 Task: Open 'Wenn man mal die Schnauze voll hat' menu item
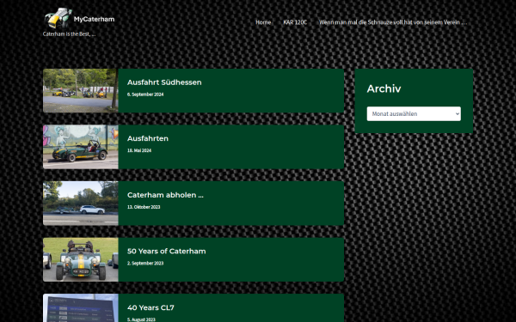click(x=393, y=22)
